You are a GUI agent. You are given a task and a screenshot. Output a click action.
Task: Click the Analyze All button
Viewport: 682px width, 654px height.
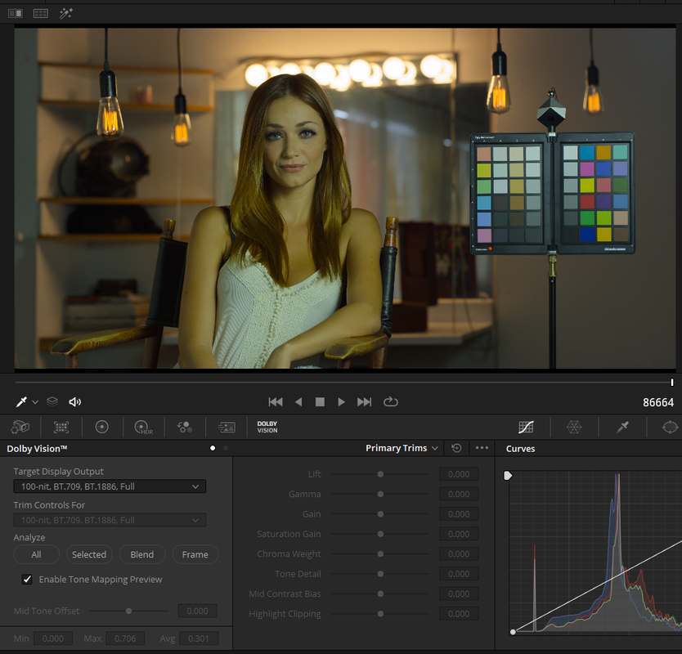click(x=37, y=554)
